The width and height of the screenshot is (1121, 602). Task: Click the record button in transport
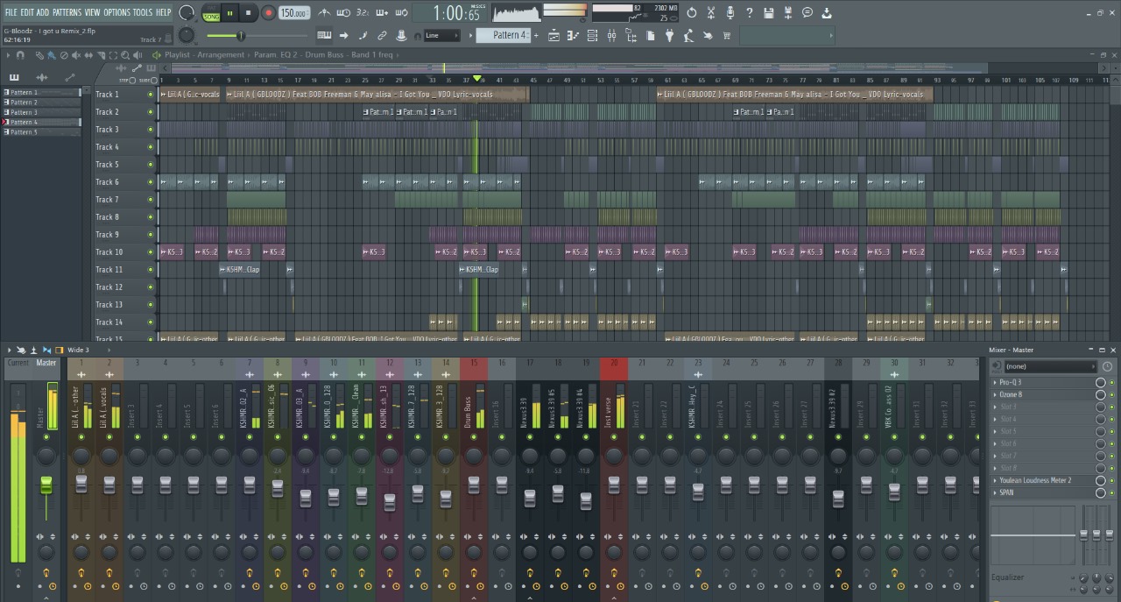click(268, 13)
